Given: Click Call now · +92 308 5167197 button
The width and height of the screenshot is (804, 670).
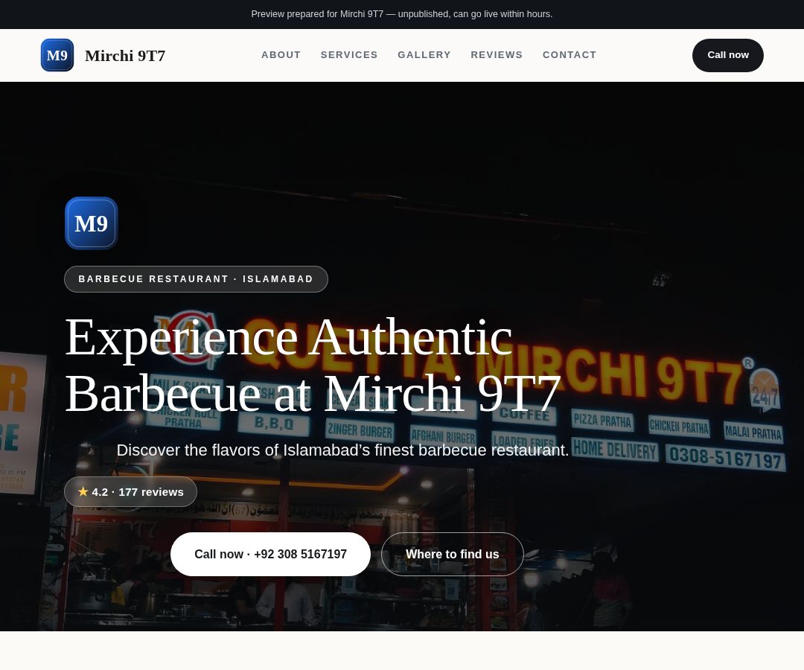Looking at the screenshot, I should click(x=270, y=554).
